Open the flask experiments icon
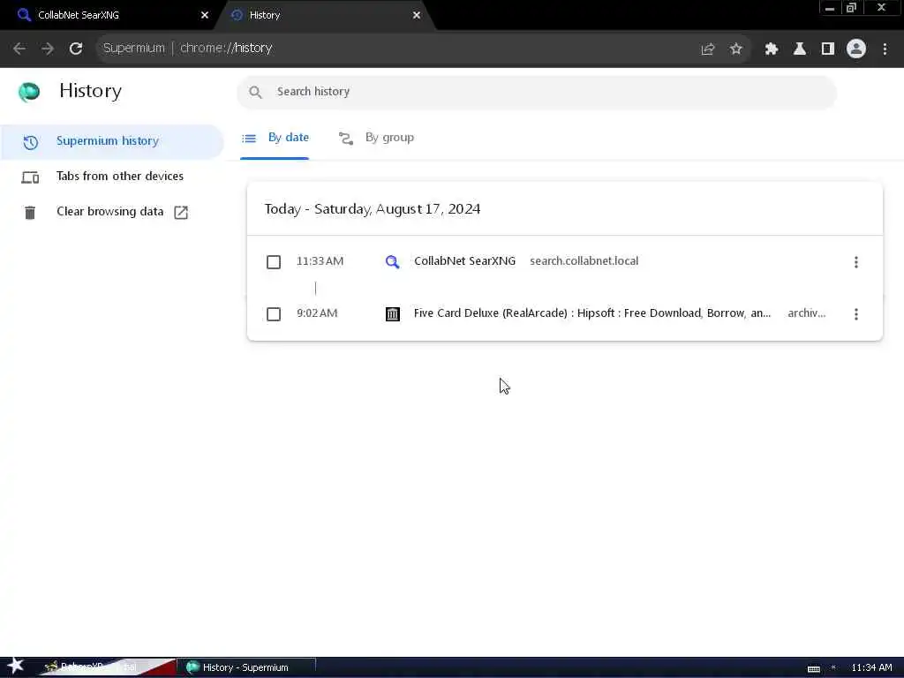Viewport: 904px width, 678px height. (799, 49)
